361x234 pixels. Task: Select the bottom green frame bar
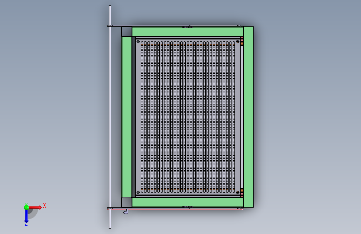(188, 202)
